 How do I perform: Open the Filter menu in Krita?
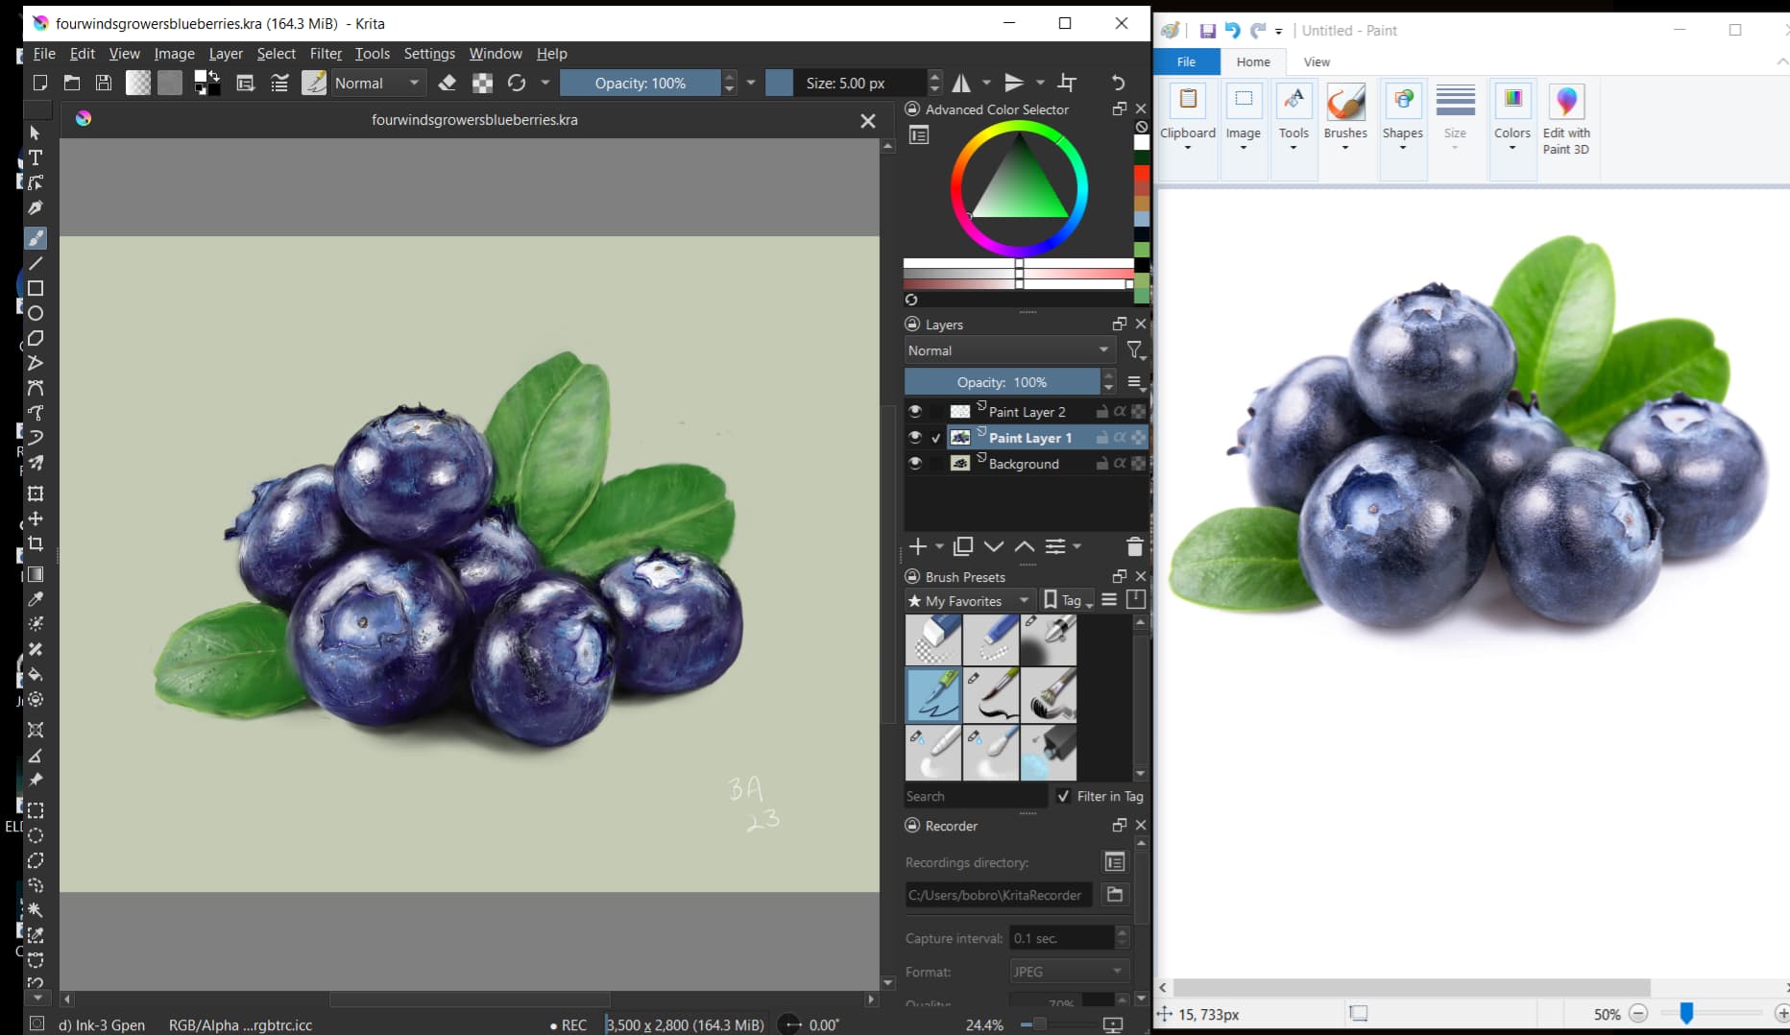tap(326, 54)
